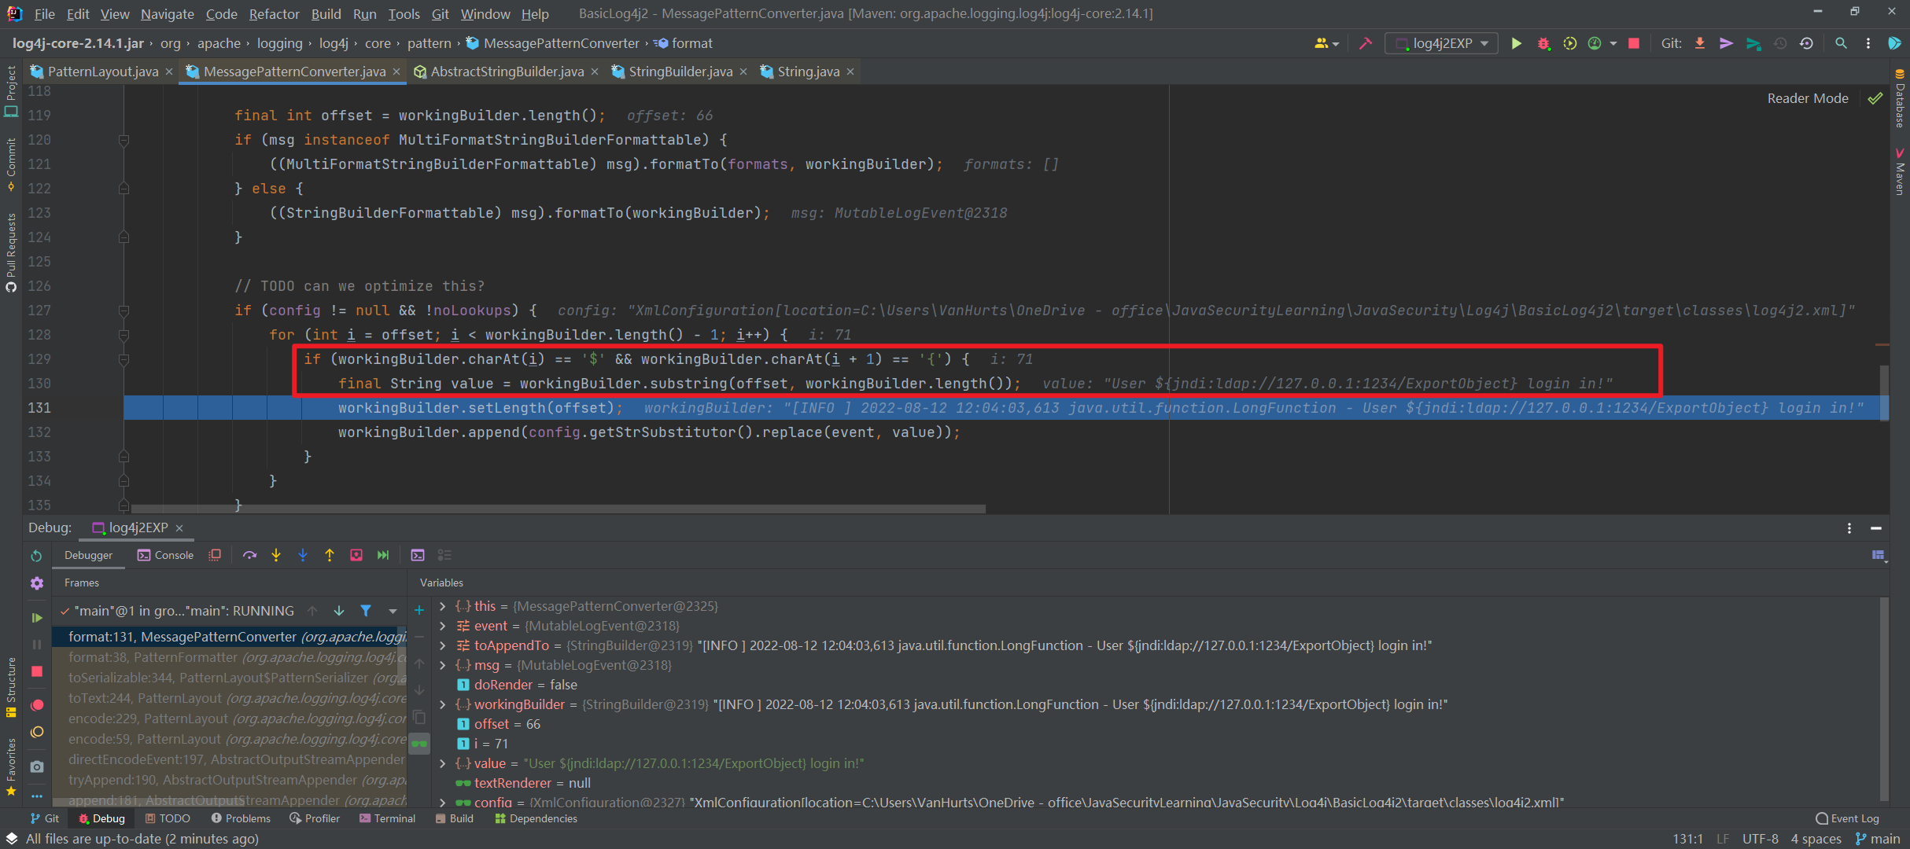Click Run to Cursor icon
The image size is (1910, 849).
[x=383, y=555]
